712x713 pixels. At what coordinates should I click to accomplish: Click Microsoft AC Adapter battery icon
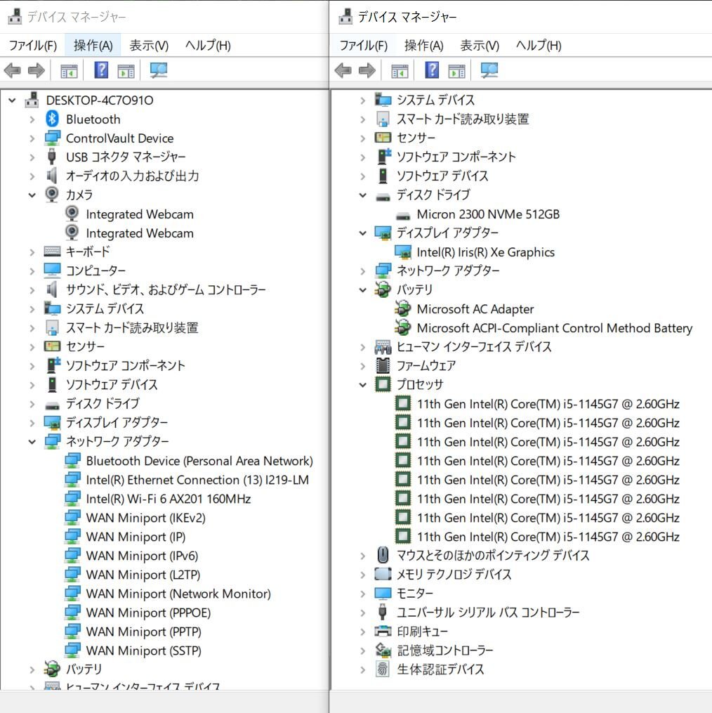click(x=403, y=309)
